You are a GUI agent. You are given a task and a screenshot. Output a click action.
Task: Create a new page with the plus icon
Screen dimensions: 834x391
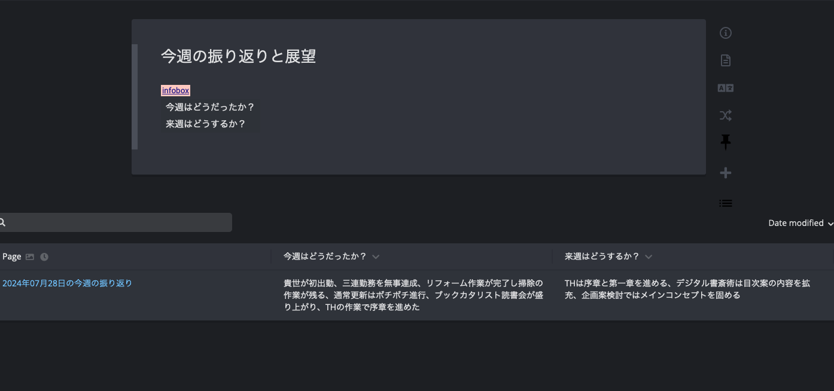point(725,172)
